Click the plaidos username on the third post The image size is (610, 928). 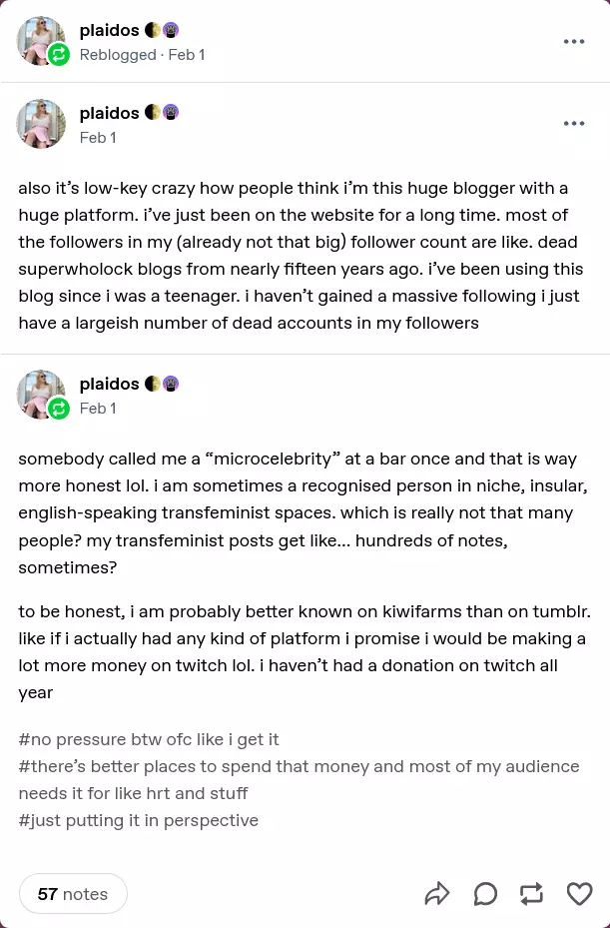click(x=109, y=384)
